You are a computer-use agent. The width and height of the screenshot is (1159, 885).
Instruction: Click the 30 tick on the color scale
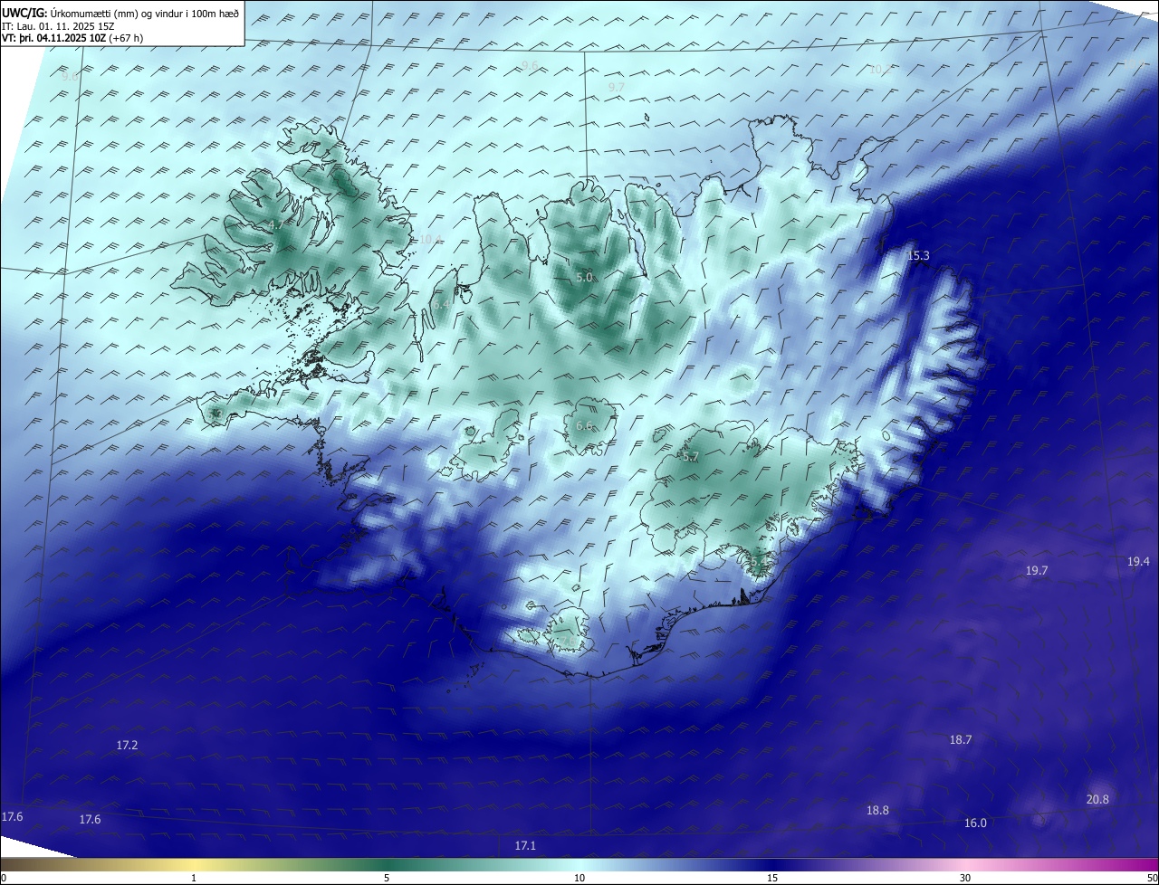pyautogui.click(x=965, y=879)
